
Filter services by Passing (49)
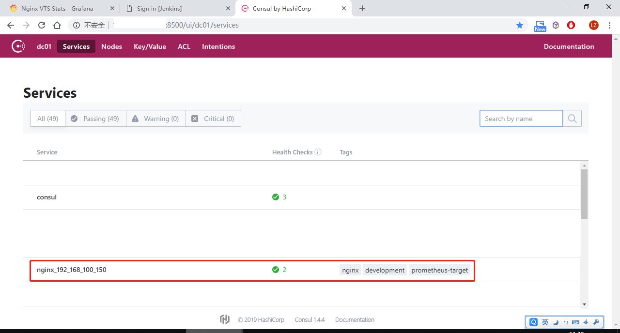[95, 119]
